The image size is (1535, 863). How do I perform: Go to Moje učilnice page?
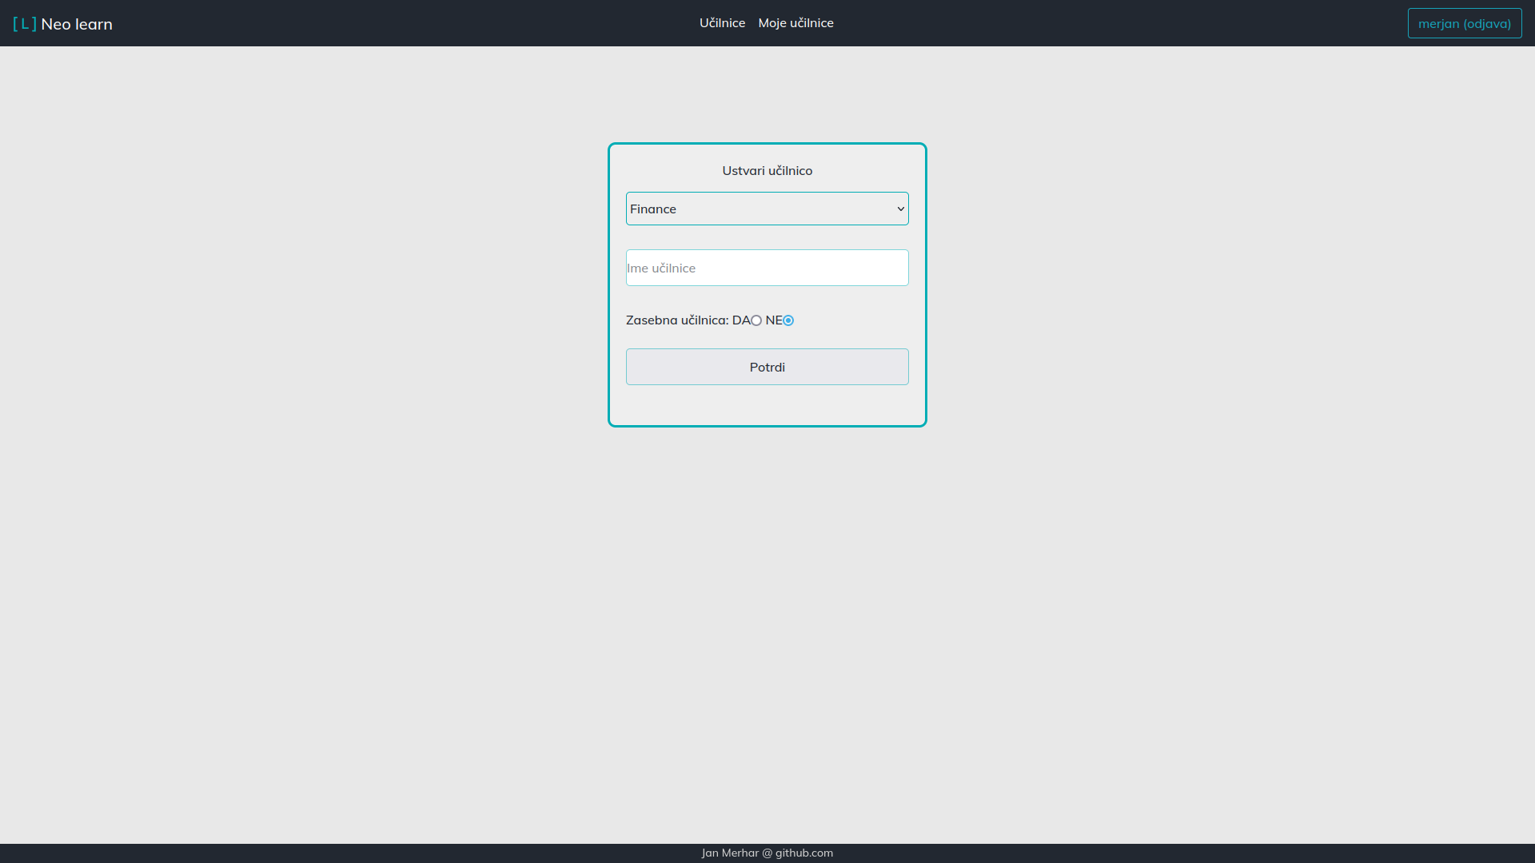pyautogui.click(x=795, y=23)
